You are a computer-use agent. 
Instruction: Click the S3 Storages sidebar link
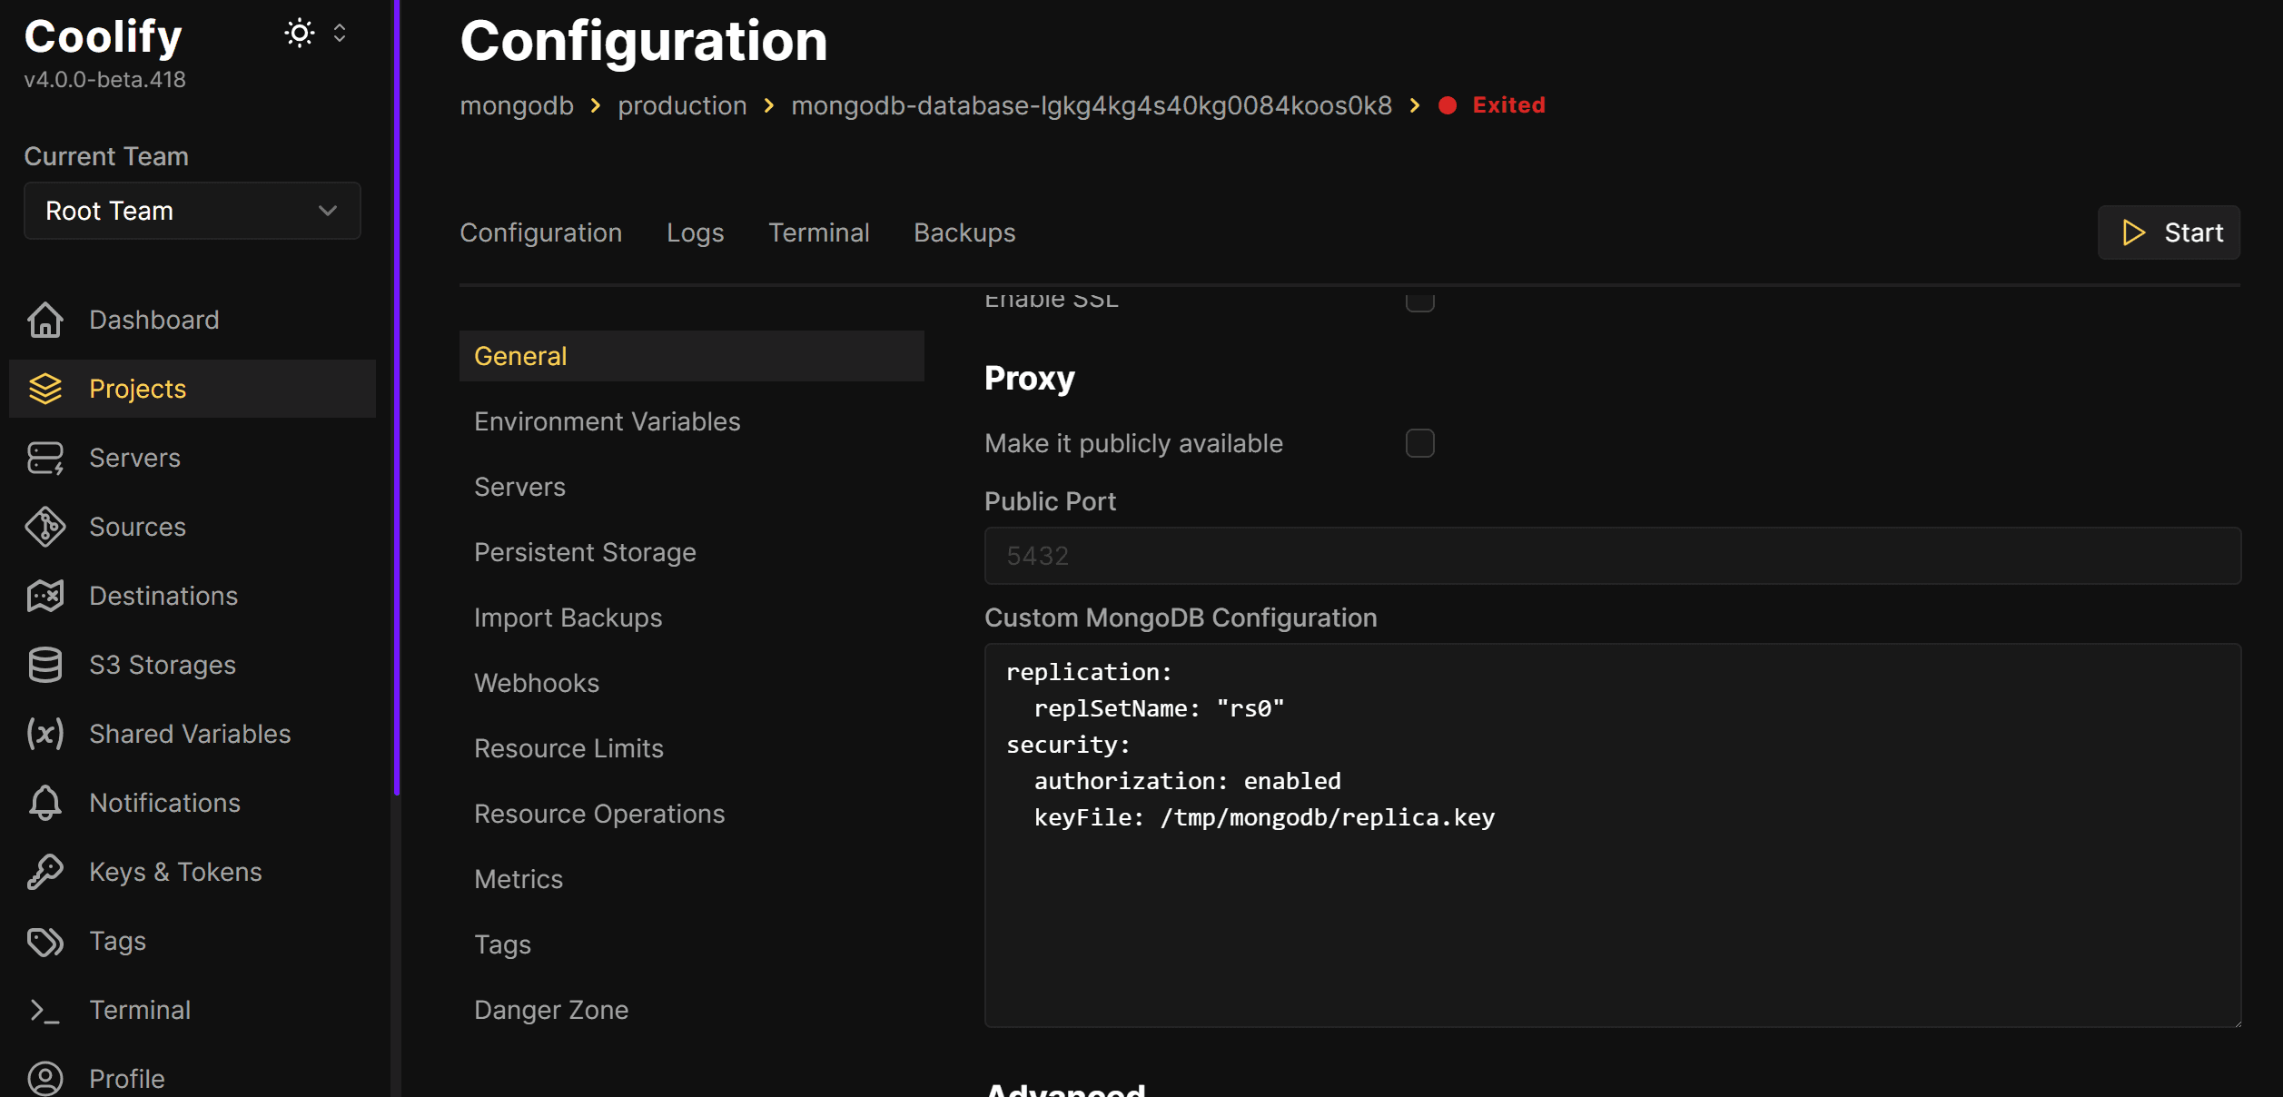point(193,665)
